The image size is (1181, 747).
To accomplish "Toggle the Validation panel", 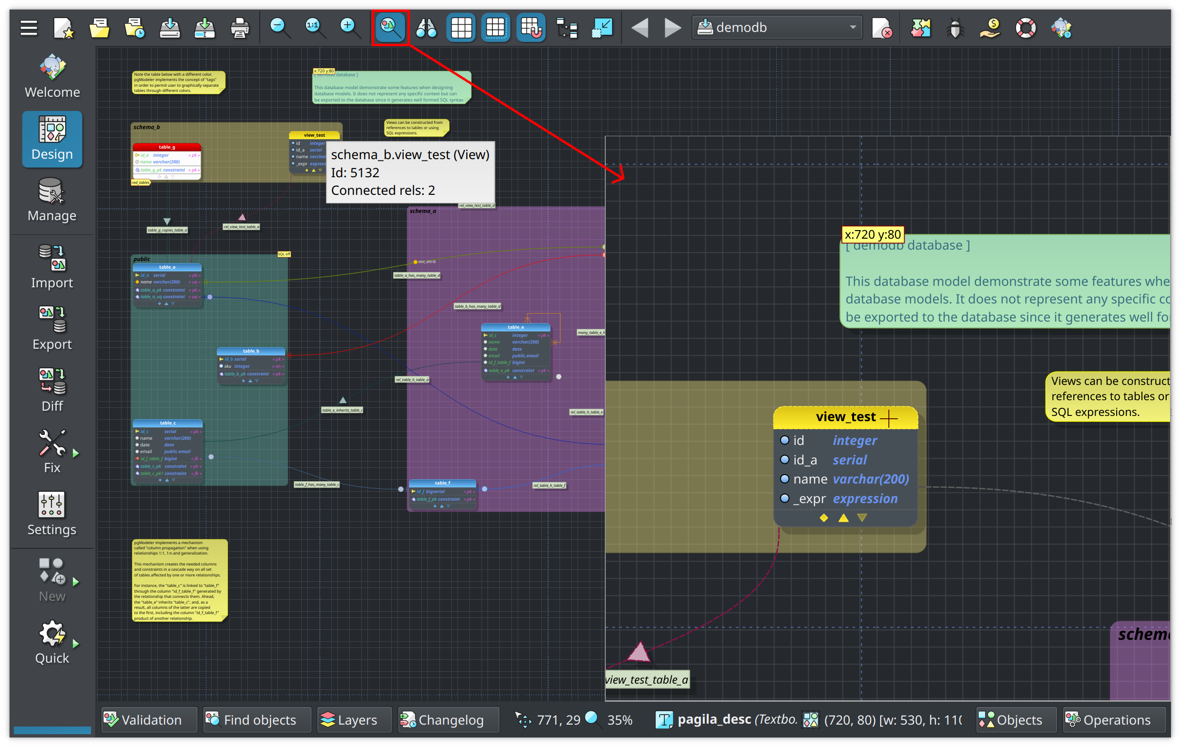I will (x=149, y=719).
